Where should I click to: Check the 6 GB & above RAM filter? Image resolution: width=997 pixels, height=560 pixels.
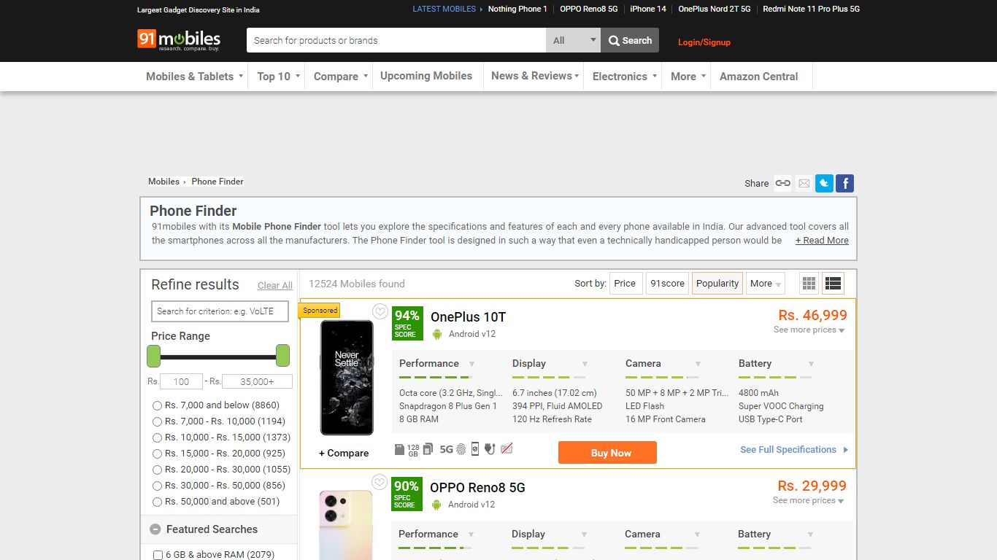click(158, 555)
